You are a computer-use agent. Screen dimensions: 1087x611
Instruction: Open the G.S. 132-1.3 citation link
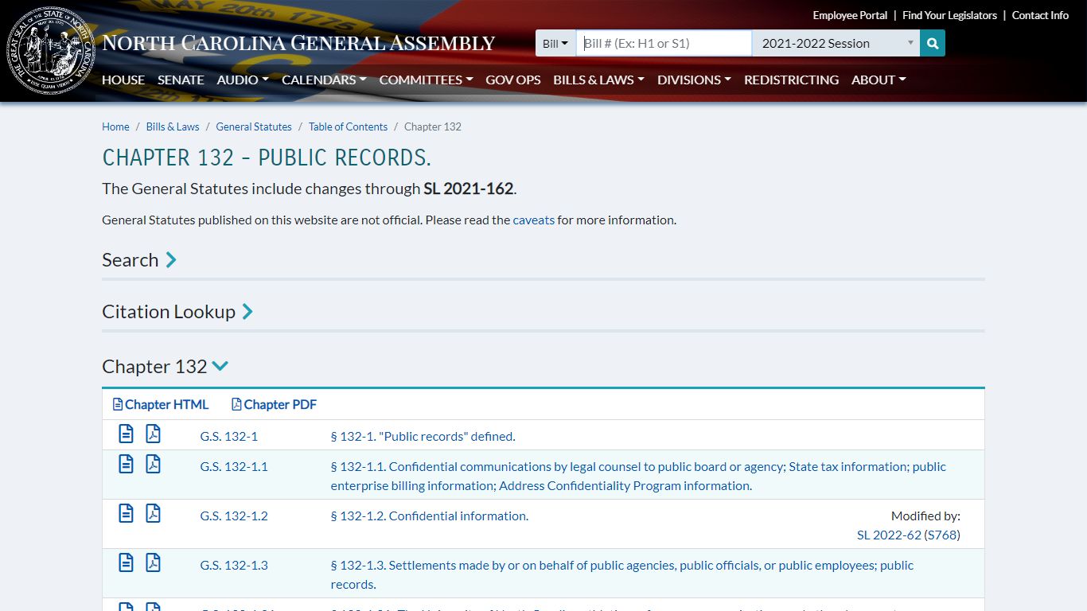pyautogui.click(x=234, y=565)
